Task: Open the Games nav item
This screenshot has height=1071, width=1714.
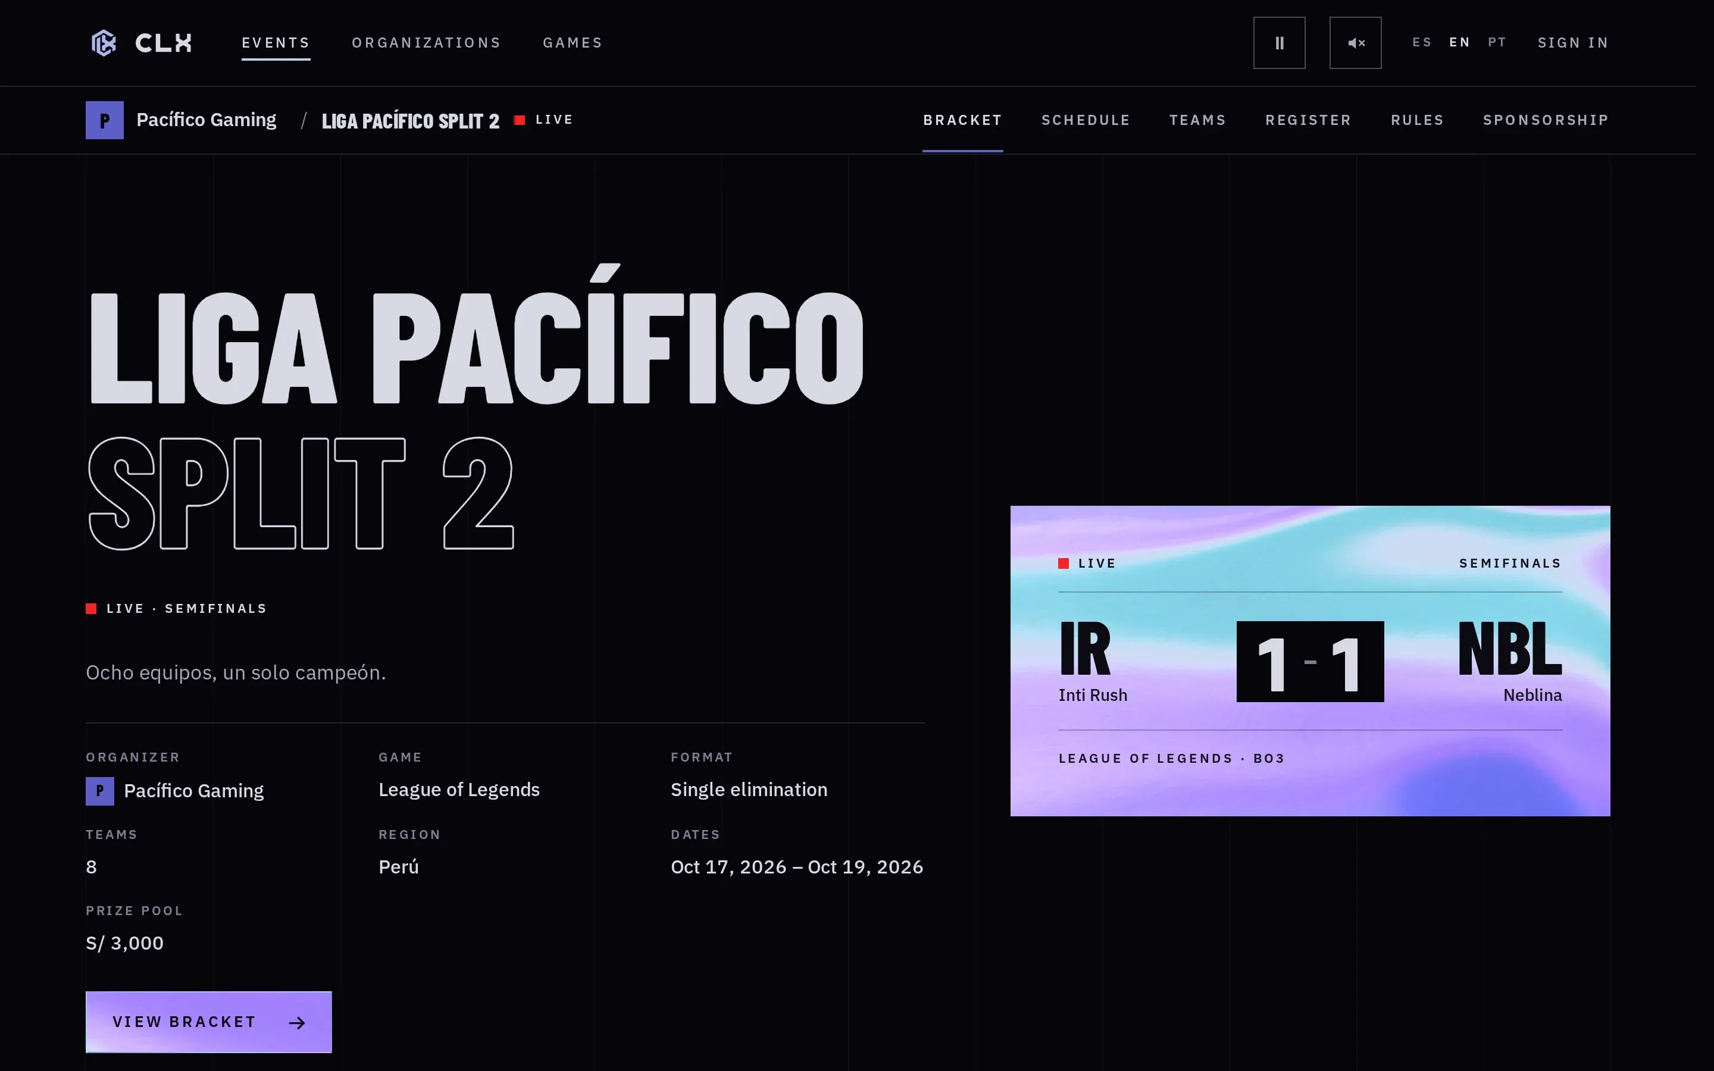Action: (573, 42)
